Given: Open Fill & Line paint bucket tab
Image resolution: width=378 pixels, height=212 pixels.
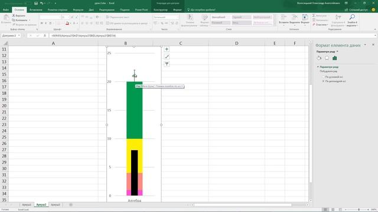Looking at the screenshot, I should click(319, 58).
